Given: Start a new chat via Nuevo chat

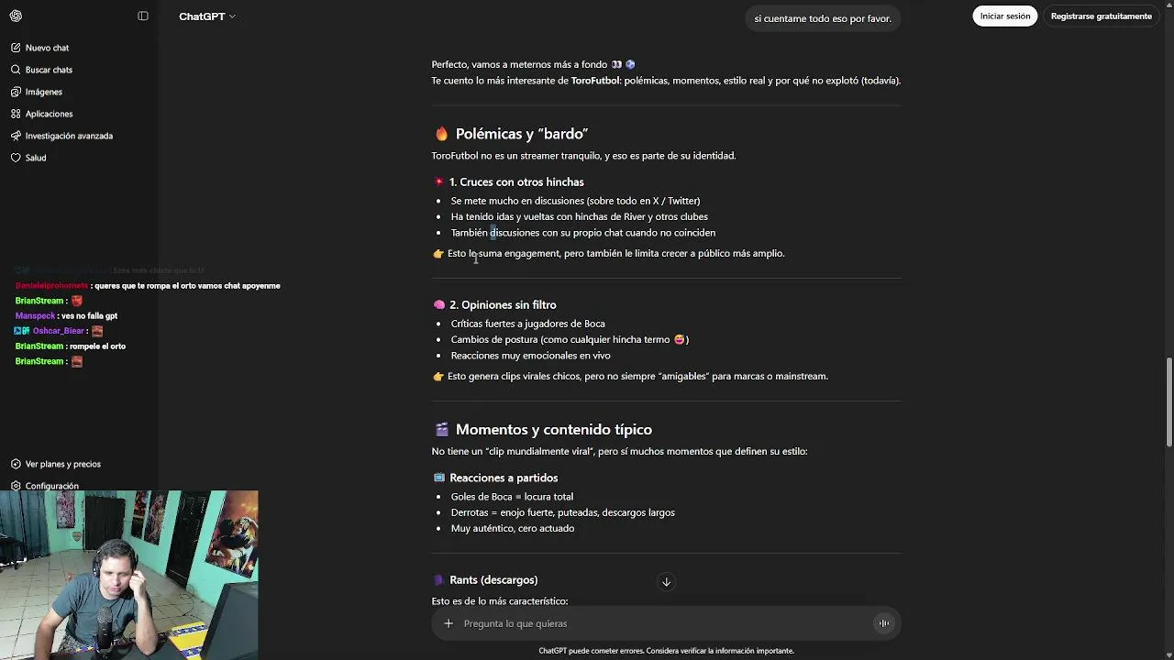Looking at the screenshot, I should 47,48.
